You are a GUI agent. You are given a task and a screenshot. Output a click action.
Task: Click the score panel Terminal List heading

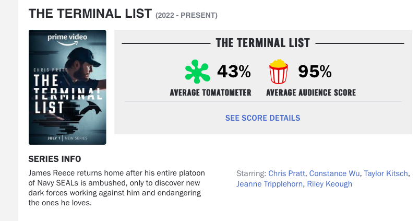pyautogui.click(x=262, y=43)
